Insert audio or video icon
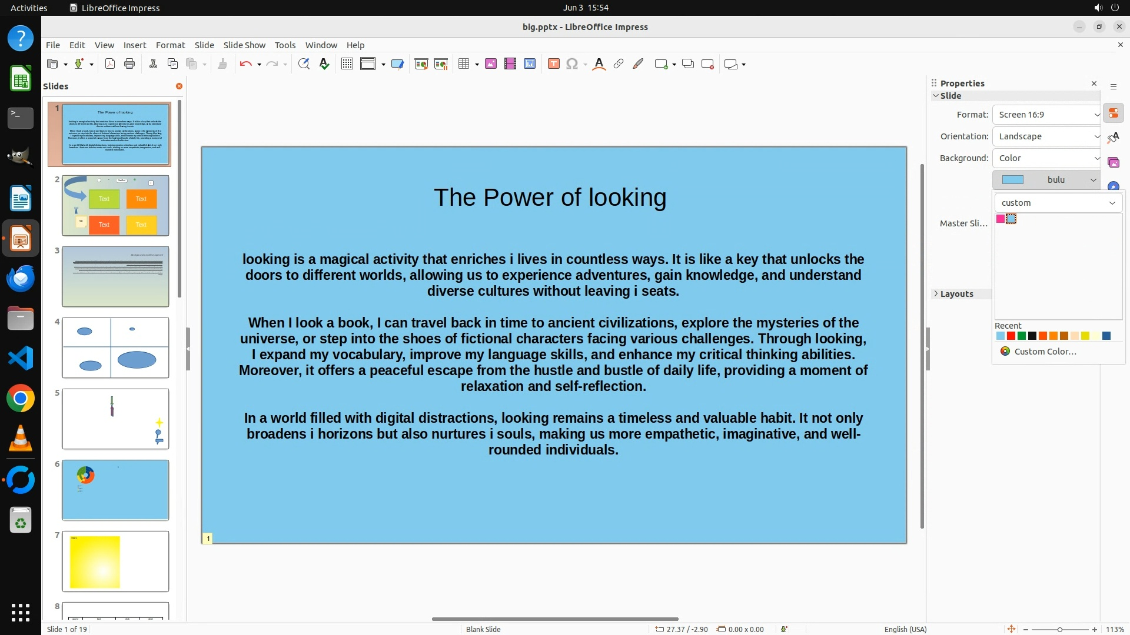The height and width of the screenshot is (635, 1130). click(x=510, y=64)
